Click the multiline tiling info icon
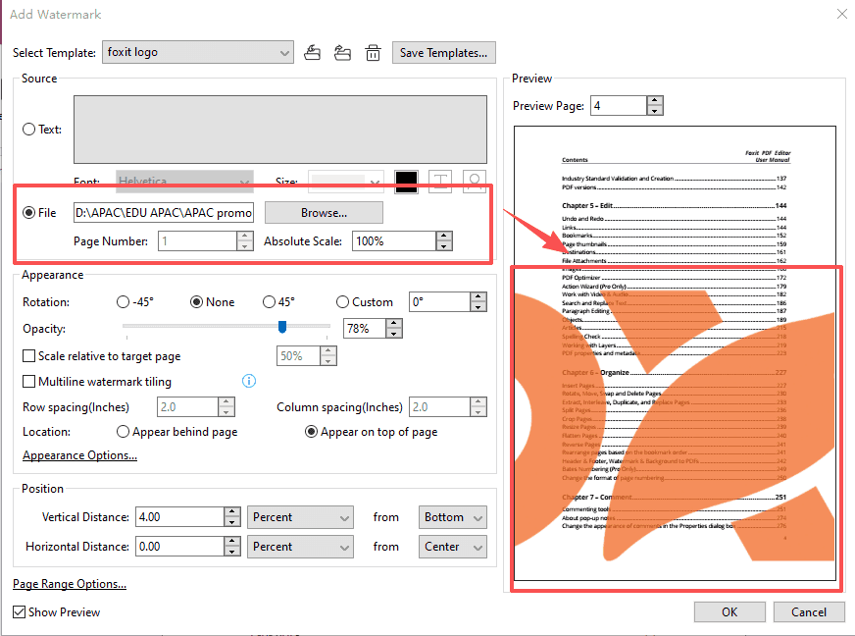The width and height of the screenshot is (855, 636). coord(249,381)
